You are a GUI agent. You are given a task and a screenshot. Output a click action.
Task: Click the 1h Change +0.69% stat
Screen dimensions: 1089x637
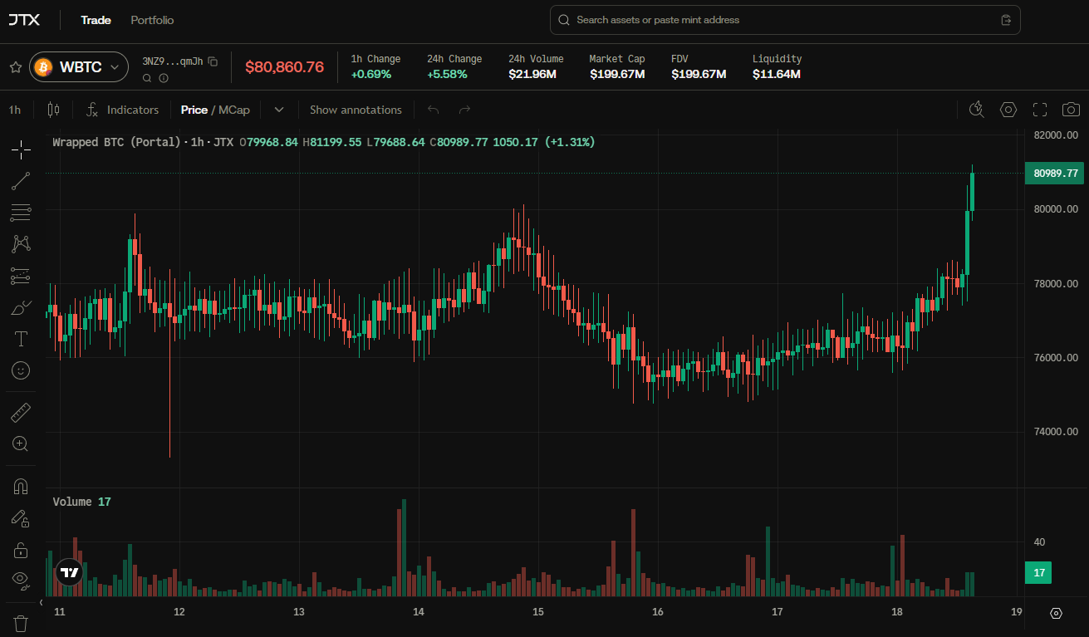(375, 66)
